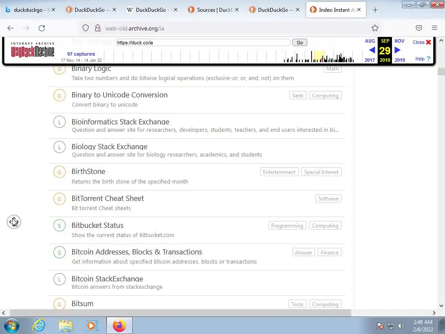Switch to the second DuckDuckGo tab

tap(90, 10)
